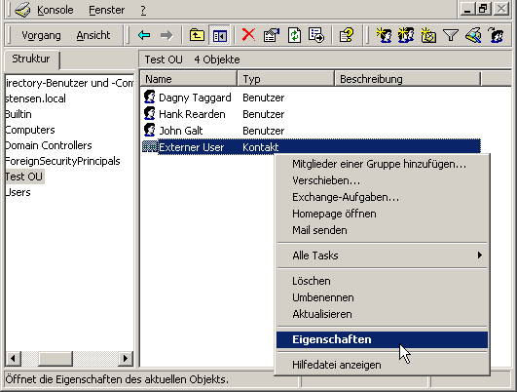This screenshot has width=517, height=392.
Task: Click the red X delete icon
Action: 248,35
